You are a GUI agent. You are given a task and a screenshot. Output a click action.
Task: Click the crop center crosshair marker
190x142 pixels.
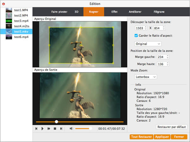tap(81, 45)
